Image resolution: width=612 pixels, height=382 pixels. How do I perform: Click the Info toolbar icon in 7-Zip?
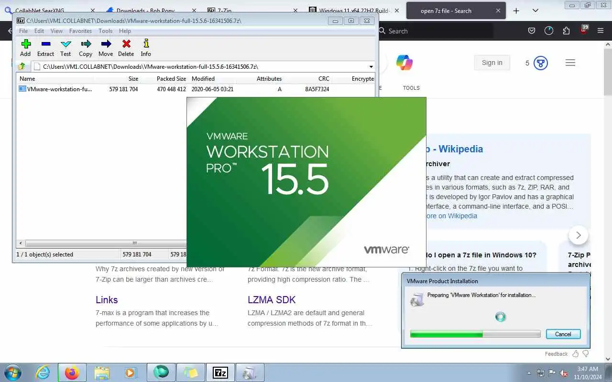click(146, 48)
